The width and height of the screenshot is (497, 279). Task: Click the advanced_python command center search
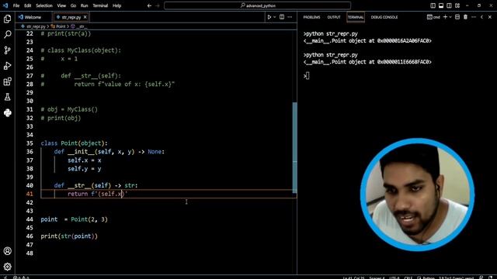pyautogui.click(x=257, y=5)
